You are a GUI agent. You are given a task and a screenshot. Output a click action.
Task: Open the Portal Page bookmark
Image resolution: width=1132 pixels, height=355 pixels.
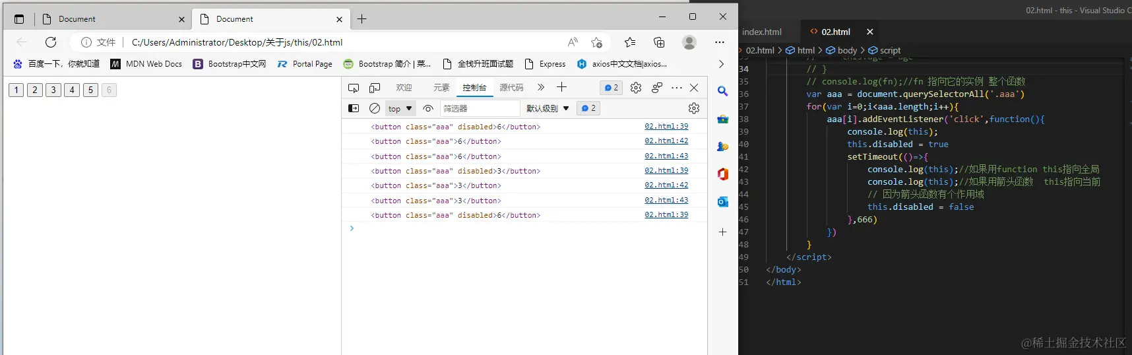pyautogui.click(x=305, y=64)
